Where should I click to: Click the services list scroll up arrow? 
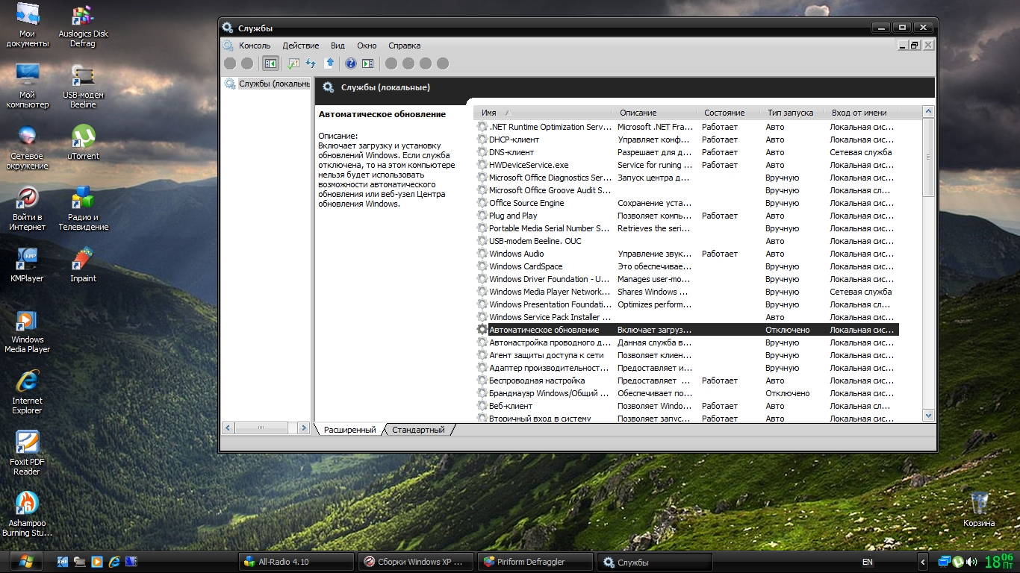click(928, 112)
